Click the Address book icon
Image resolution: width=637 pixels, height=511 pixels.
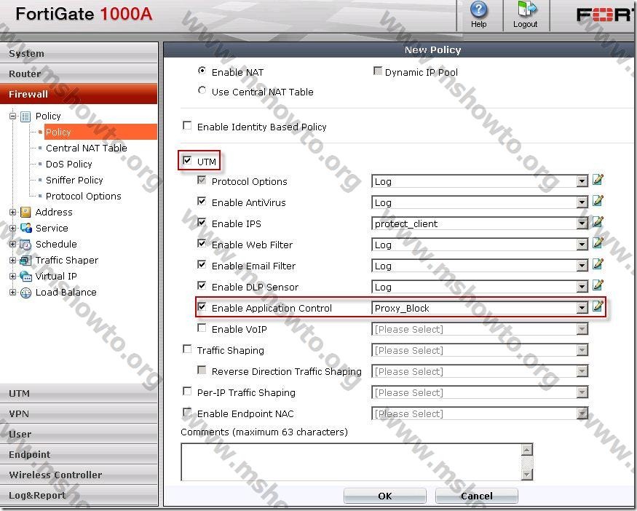(25, 212)
